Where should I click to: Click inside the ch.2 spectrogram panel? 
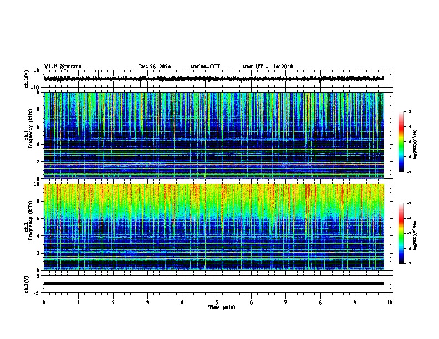tap(214, 227)
